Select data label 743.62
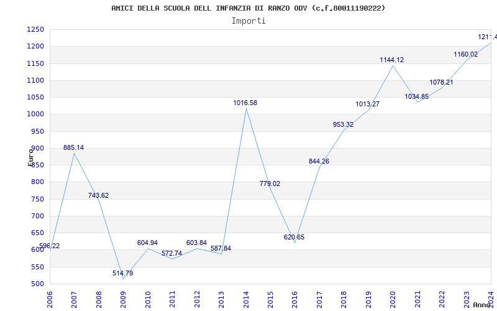The image size is (497, 311). click(x=98, y=195)
